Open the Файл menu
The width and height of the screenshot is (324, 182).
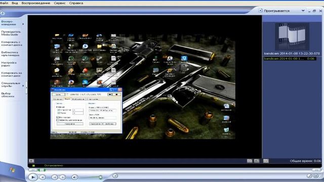coord(4,3)
